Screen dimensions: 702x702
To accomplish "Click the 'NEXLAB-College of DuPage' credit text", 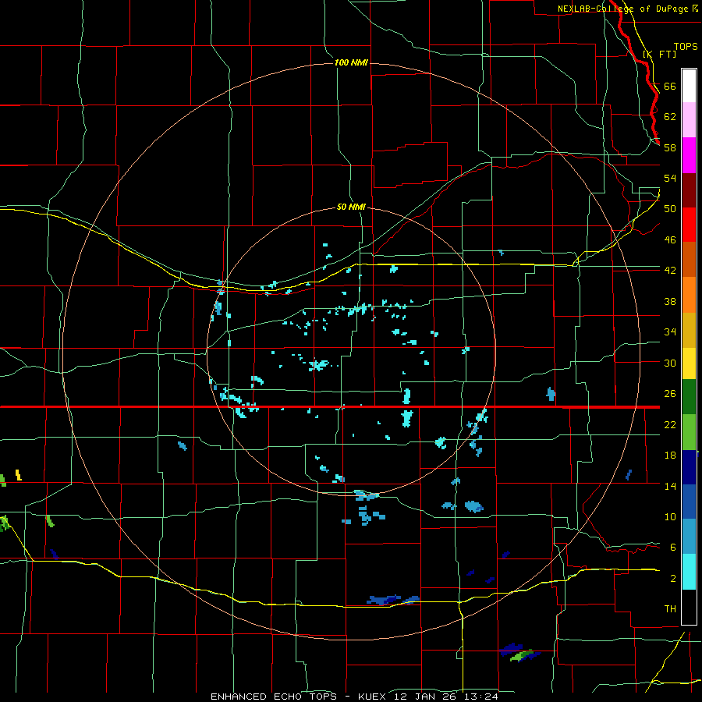I will point(624,9).
